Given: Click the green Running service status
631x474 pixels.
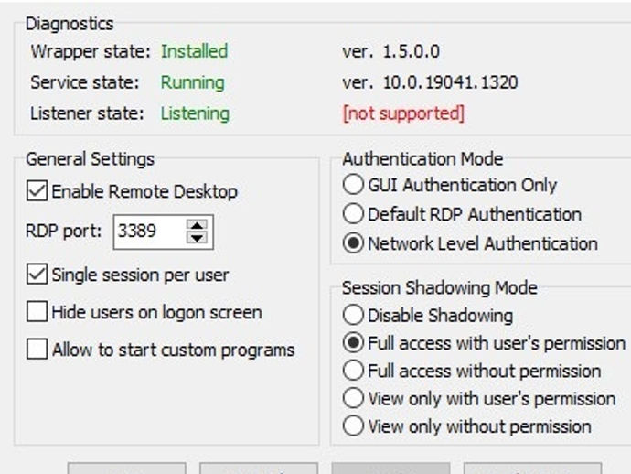Looking at the screenshot, I should 193,82.
